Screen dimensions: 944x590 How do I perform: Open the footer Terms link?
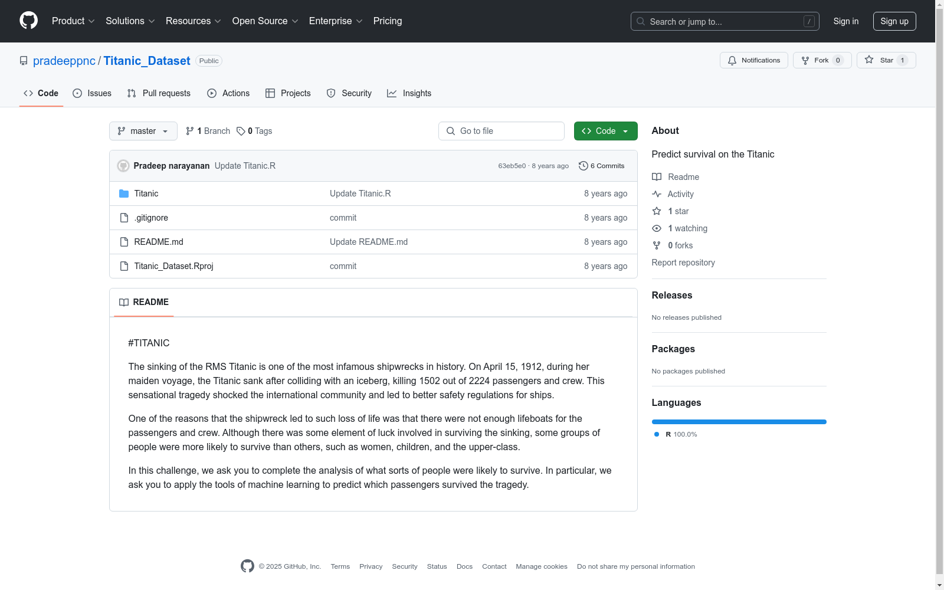(x=340, y=566)
